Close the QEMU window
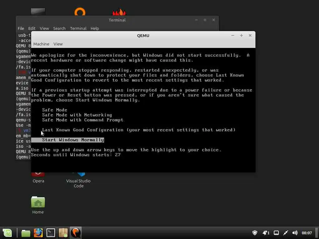 pyautogui.click(x=250, y=35)
